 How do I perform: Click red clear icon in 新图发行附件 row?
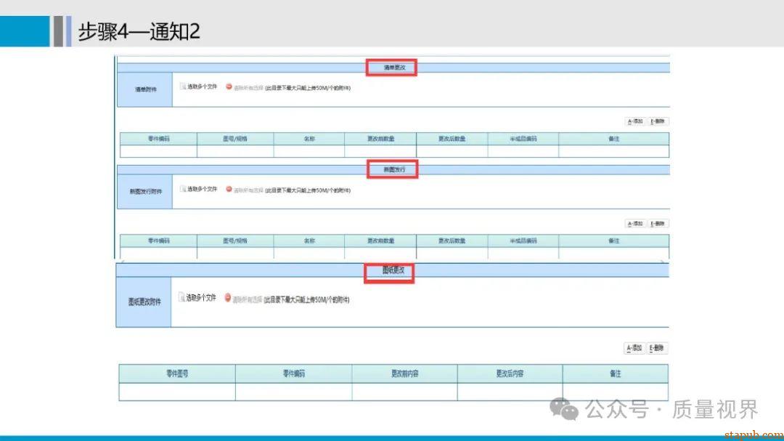tap(229, 189)
